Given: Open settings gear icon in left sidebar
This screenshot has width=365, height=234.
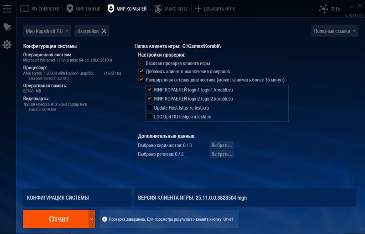Looking at the screenshot, I should [7, 45].
